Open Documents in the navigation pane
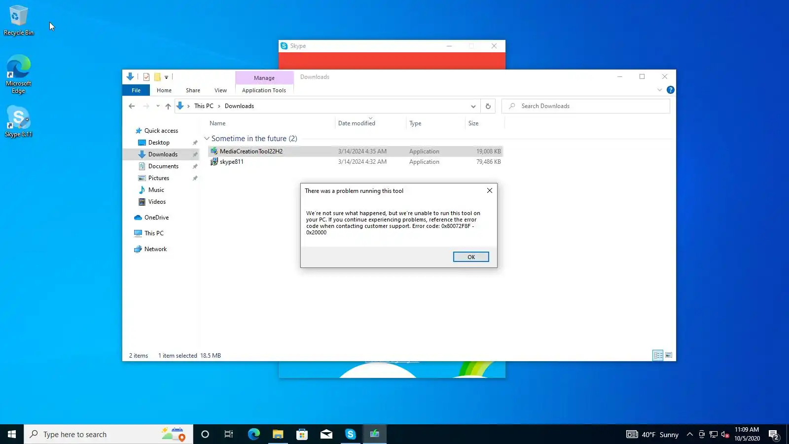The height and width of the screenshot is (444, 789). point(163,166)
